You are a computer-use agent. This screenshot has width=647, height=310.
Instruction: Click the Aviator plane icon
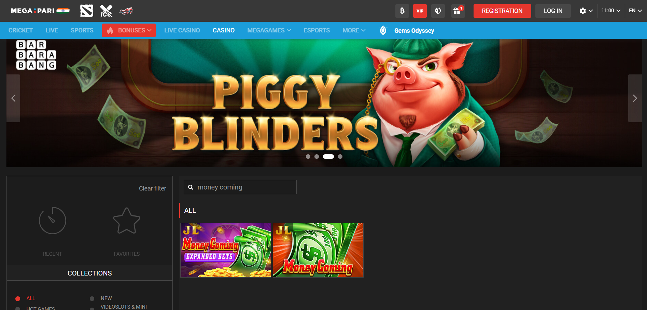126,11
